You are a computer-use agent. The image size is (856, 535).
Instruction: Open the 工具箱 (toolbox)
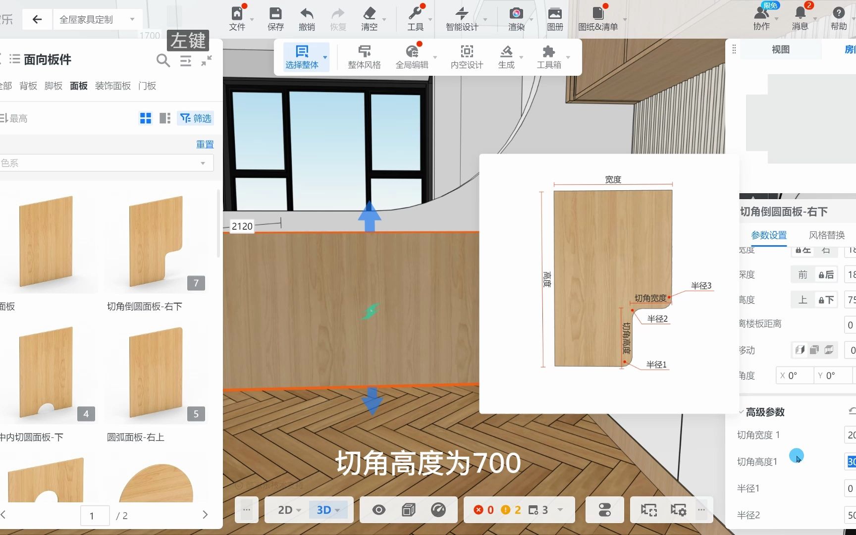548,55
